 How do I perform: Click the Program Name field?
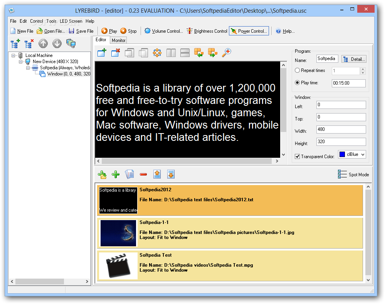click(x=327, y=58)
